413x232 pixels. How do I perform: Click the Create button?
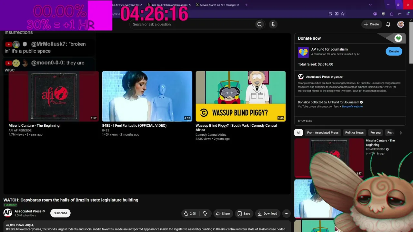point(372,24)
